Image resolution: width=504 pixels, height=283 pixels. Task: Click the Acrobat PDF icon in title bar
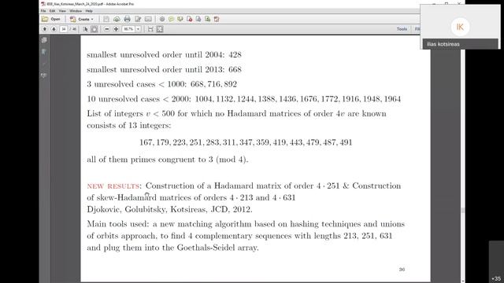pos(43,4)
